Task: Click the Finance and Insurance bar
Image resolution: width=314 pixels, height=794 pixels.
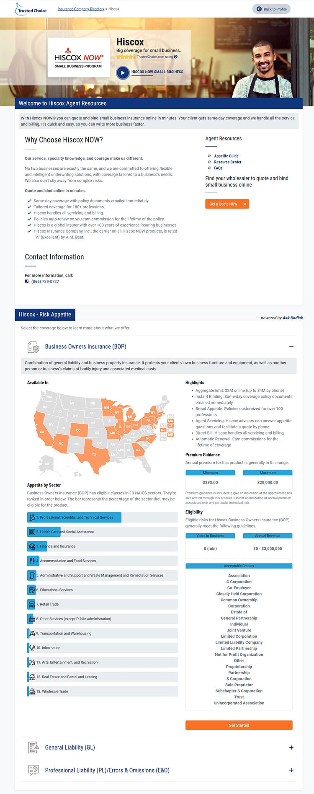Action: [x=102, y=546]
